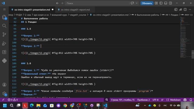194x109 pixels.
Task: Click the '### 1.6' heading line
Action: click(26, 63)
